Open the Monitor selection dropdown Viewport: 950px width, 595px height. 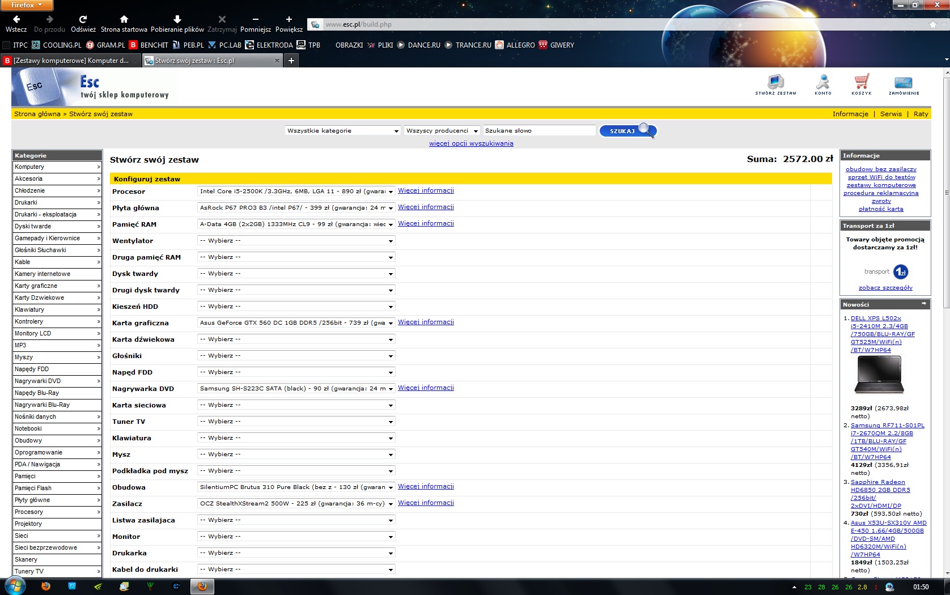[296, 537]
